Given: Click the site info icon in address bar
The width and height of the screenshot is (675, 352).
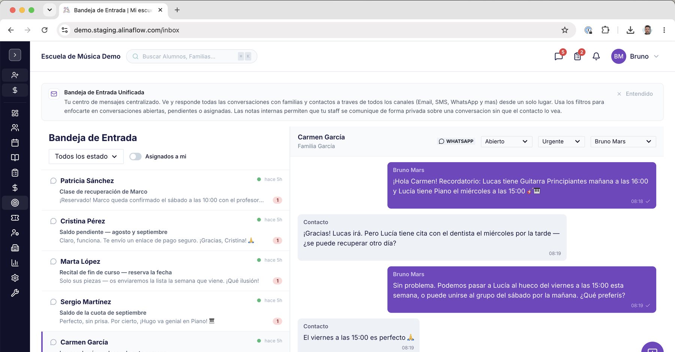Looking at the screenshot, I should tap(65, 30).
